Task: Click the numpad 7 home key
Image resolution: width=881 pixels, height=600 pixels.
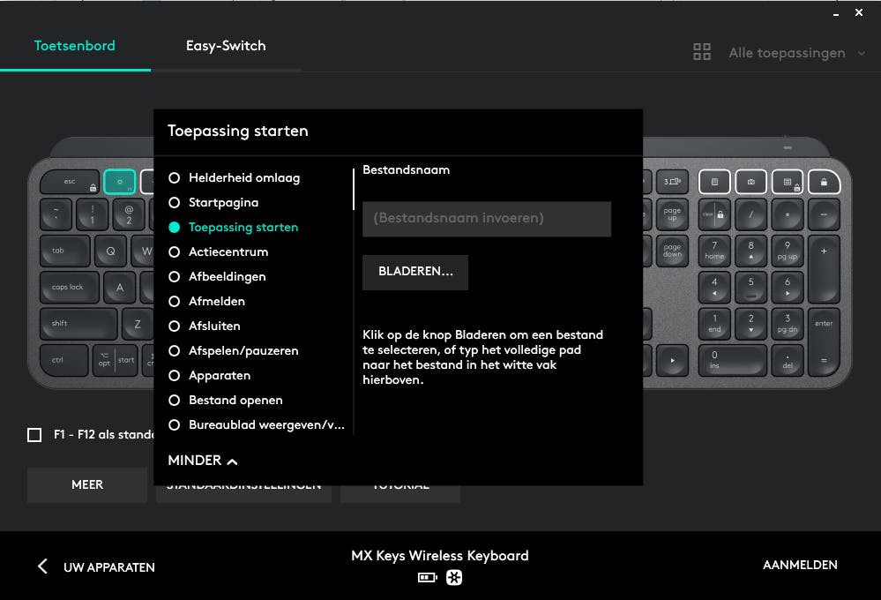Action: (x=714, y=251)
